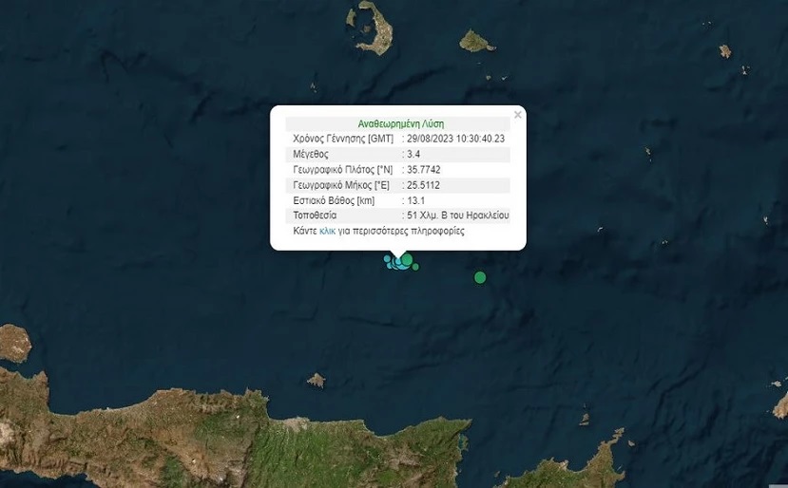Click the Εστιακό Βάθος [km] label
This screenshot has height=488, width=788.
pos(334,201)
